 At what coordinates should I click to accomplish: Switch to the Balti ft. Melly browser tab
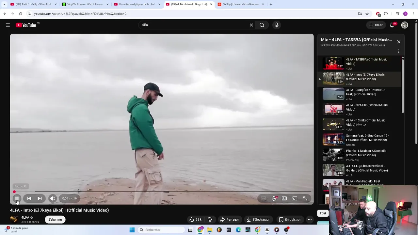point(33,4)
